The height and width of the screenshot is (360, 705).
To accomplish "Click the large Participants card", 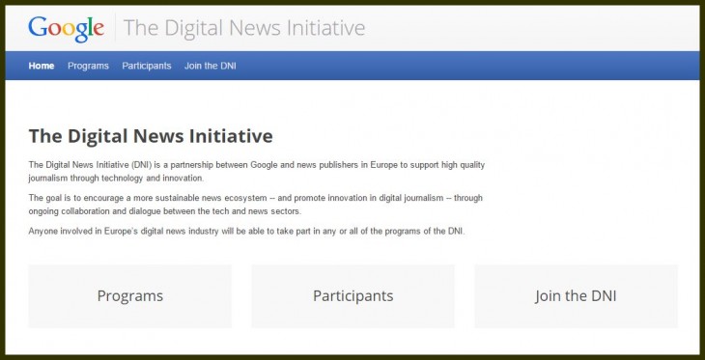I will (x=352, y=296).
